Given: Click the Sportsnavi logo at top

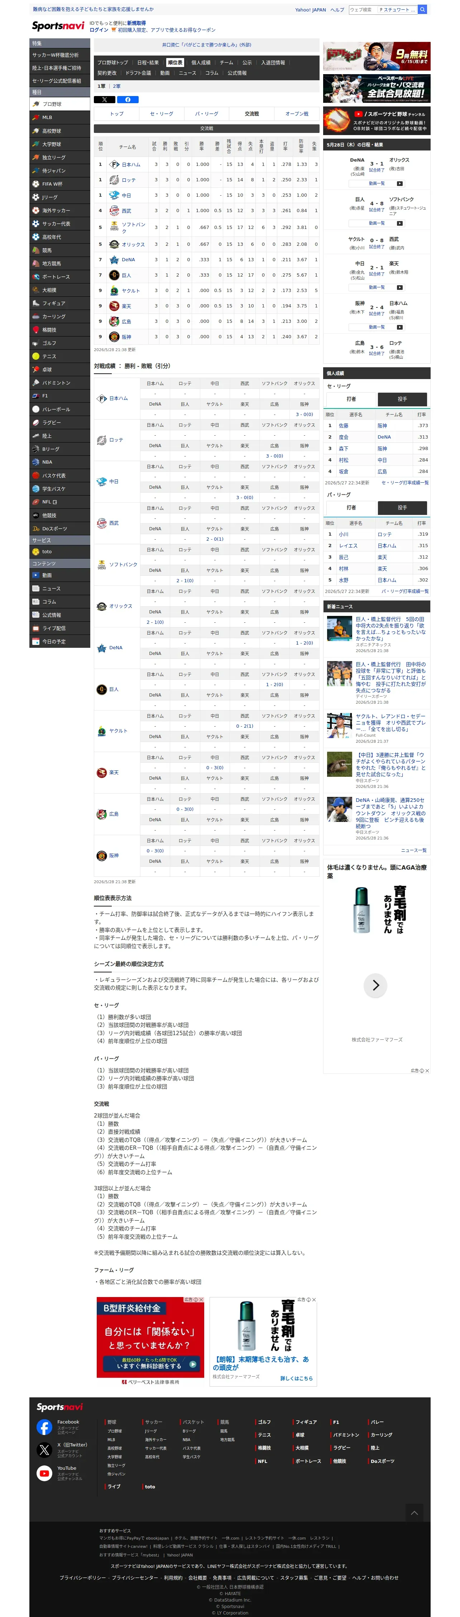Looking at the screenshot, I should click(x=58, y=26).
